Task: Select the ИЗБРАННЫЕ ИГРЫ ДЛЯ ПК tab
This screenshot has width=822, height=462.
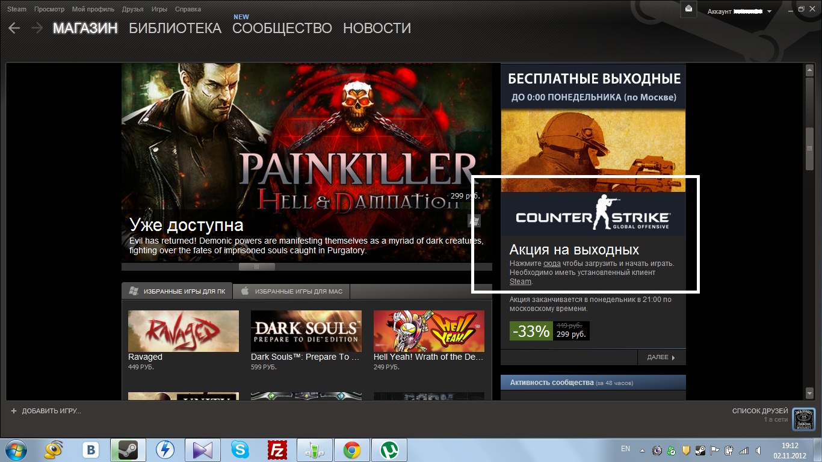Action: tap(177, 291)
